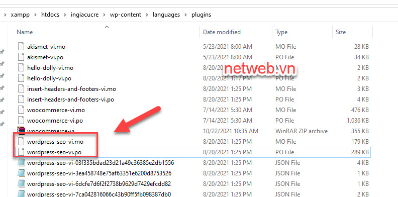This screenshot has width=398, height=197.
Task: Click the JSON icon of wordpress-seo-vi-03f335bdad23d21a49c36385e2db1556
Action: point(21,163)
